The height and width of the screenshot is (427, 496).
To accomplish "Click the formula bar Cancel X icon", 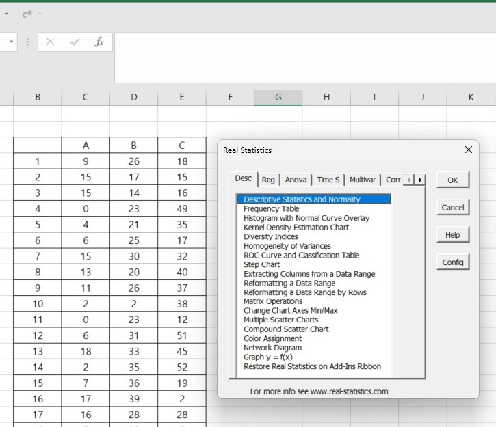I will 50,42.
